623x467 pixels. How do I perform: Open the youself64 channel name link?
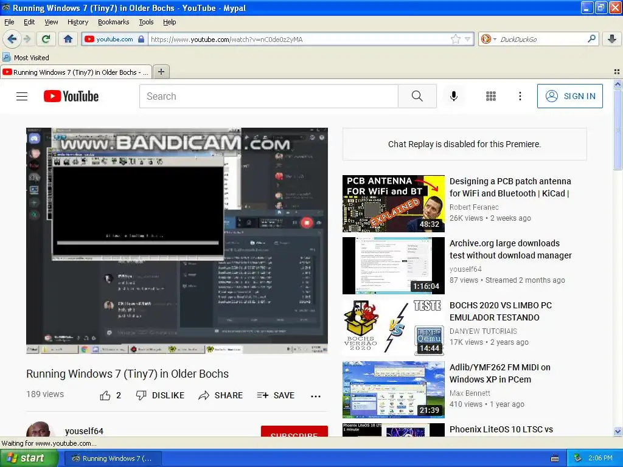pyautogui.click(x=84, y=431)
